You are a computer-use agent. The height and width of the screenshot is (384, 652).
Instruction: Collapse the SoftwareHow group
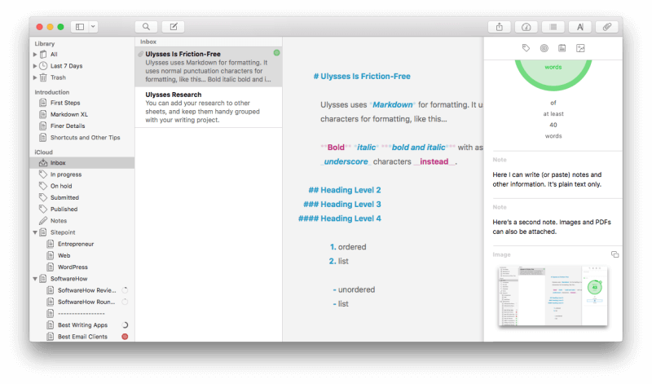click(x=35, y=279)
